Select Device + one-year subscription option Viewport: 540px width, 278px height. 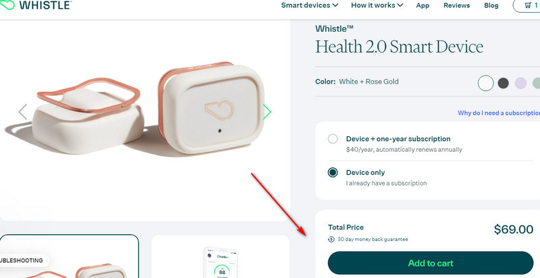pyautogui.click(x=333, y=139)
